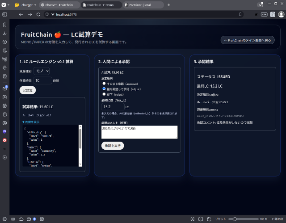Viewport: 286px width, 223px height.
Task: Open the Mastodon web panel
Action: tap(4, 131)
